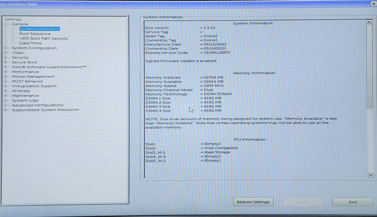Click the Memory Available 32614 MB value

point(214,82)
